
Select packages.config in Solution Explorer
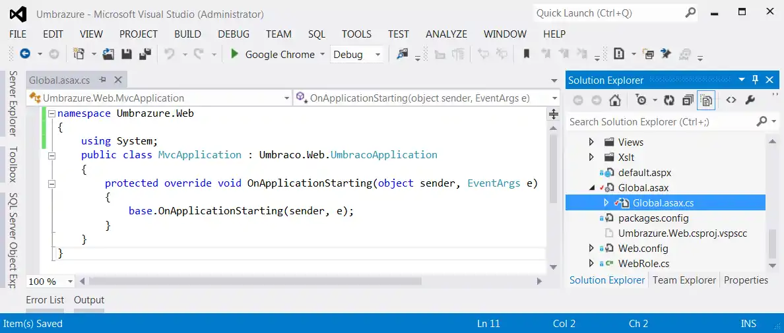[x=653, y=218]
